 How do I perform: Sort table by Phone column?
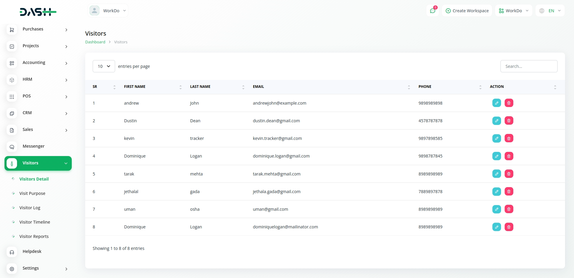[x=425, y=87]
